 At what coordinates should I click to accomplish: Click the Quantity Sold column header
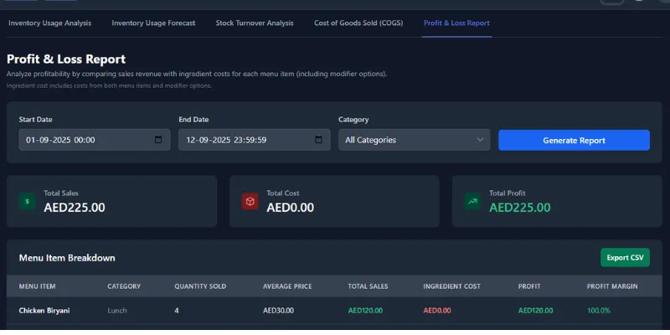point(201,286)
